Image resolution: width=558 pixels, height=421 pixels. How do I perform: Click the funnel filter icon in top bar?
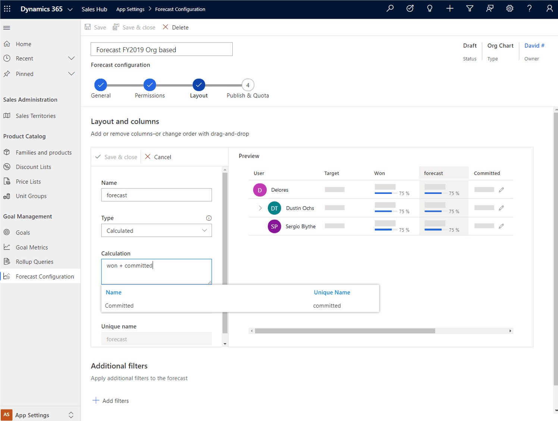point(470,8)
